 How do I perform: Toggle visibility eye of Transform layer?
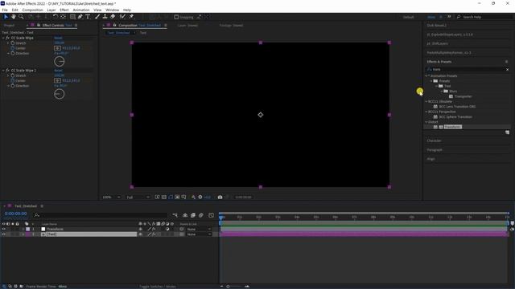[x=3, y=230]
